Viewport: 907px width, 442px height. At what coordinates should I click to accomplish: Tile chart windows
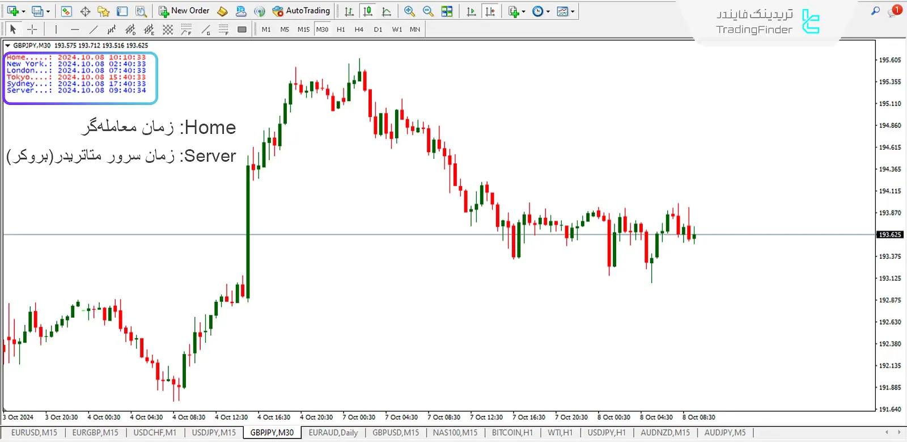coord(447,11)
